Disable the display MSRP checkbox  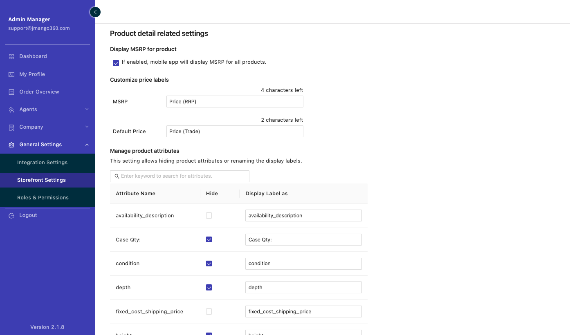(x=116, y=63)
